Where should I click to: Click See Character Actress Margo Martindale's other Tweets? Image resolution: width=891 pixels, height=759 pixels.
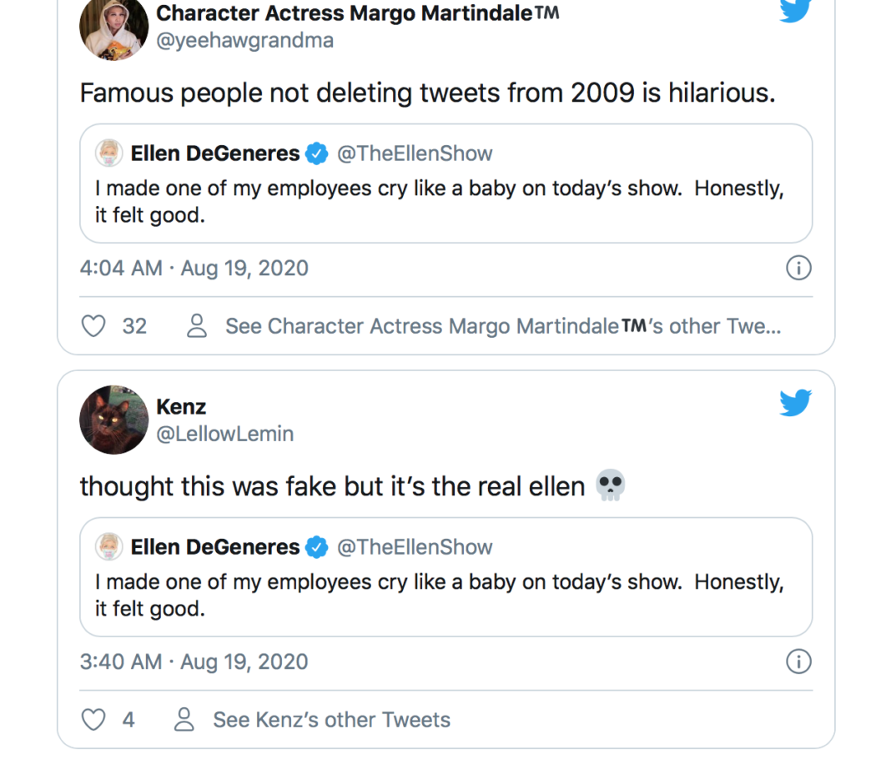pos(501,326)
